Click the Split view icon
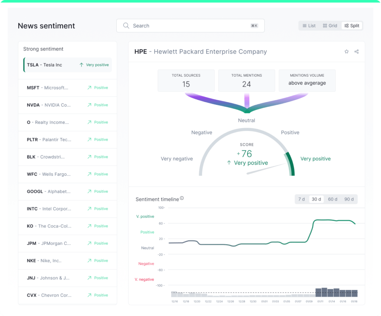The image size is (381, 316). [x=351, y=25]
